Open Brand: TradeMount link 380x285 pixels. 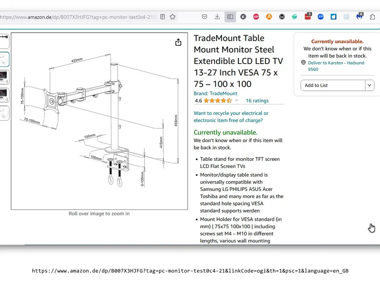tap(216, 94)
